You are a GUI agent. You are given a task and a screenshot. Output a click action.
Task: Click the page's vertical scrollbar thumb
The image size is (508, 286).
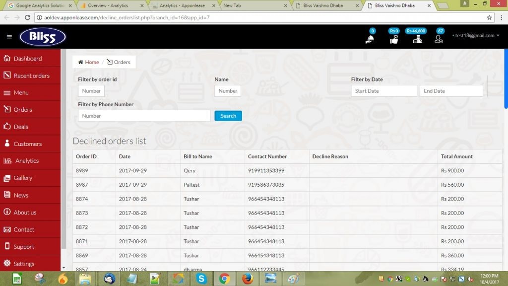coord(506,79)
